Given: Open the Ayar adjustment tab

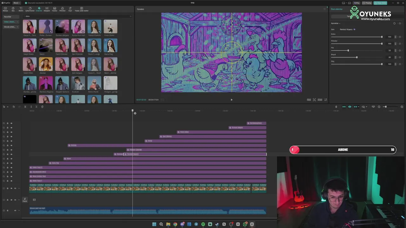Looking at the screenshot, I should pos(70,9).
